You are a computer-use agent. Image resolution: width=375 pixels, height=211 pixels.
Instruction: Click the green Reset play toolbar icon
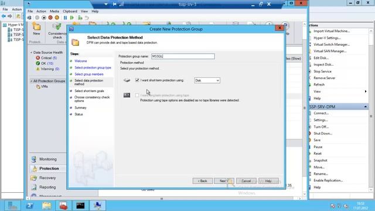click(71, 18)
